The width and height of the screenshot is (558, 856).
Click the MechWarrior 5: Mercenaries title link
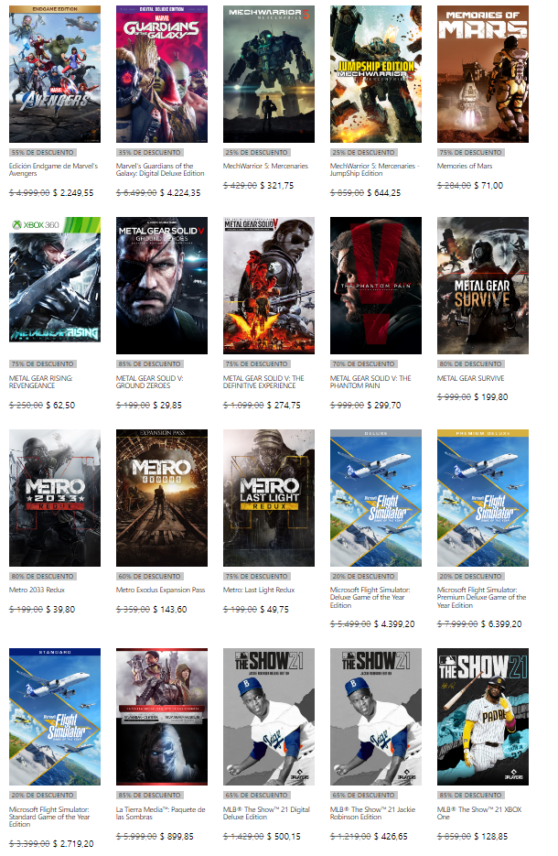[267, 167]
